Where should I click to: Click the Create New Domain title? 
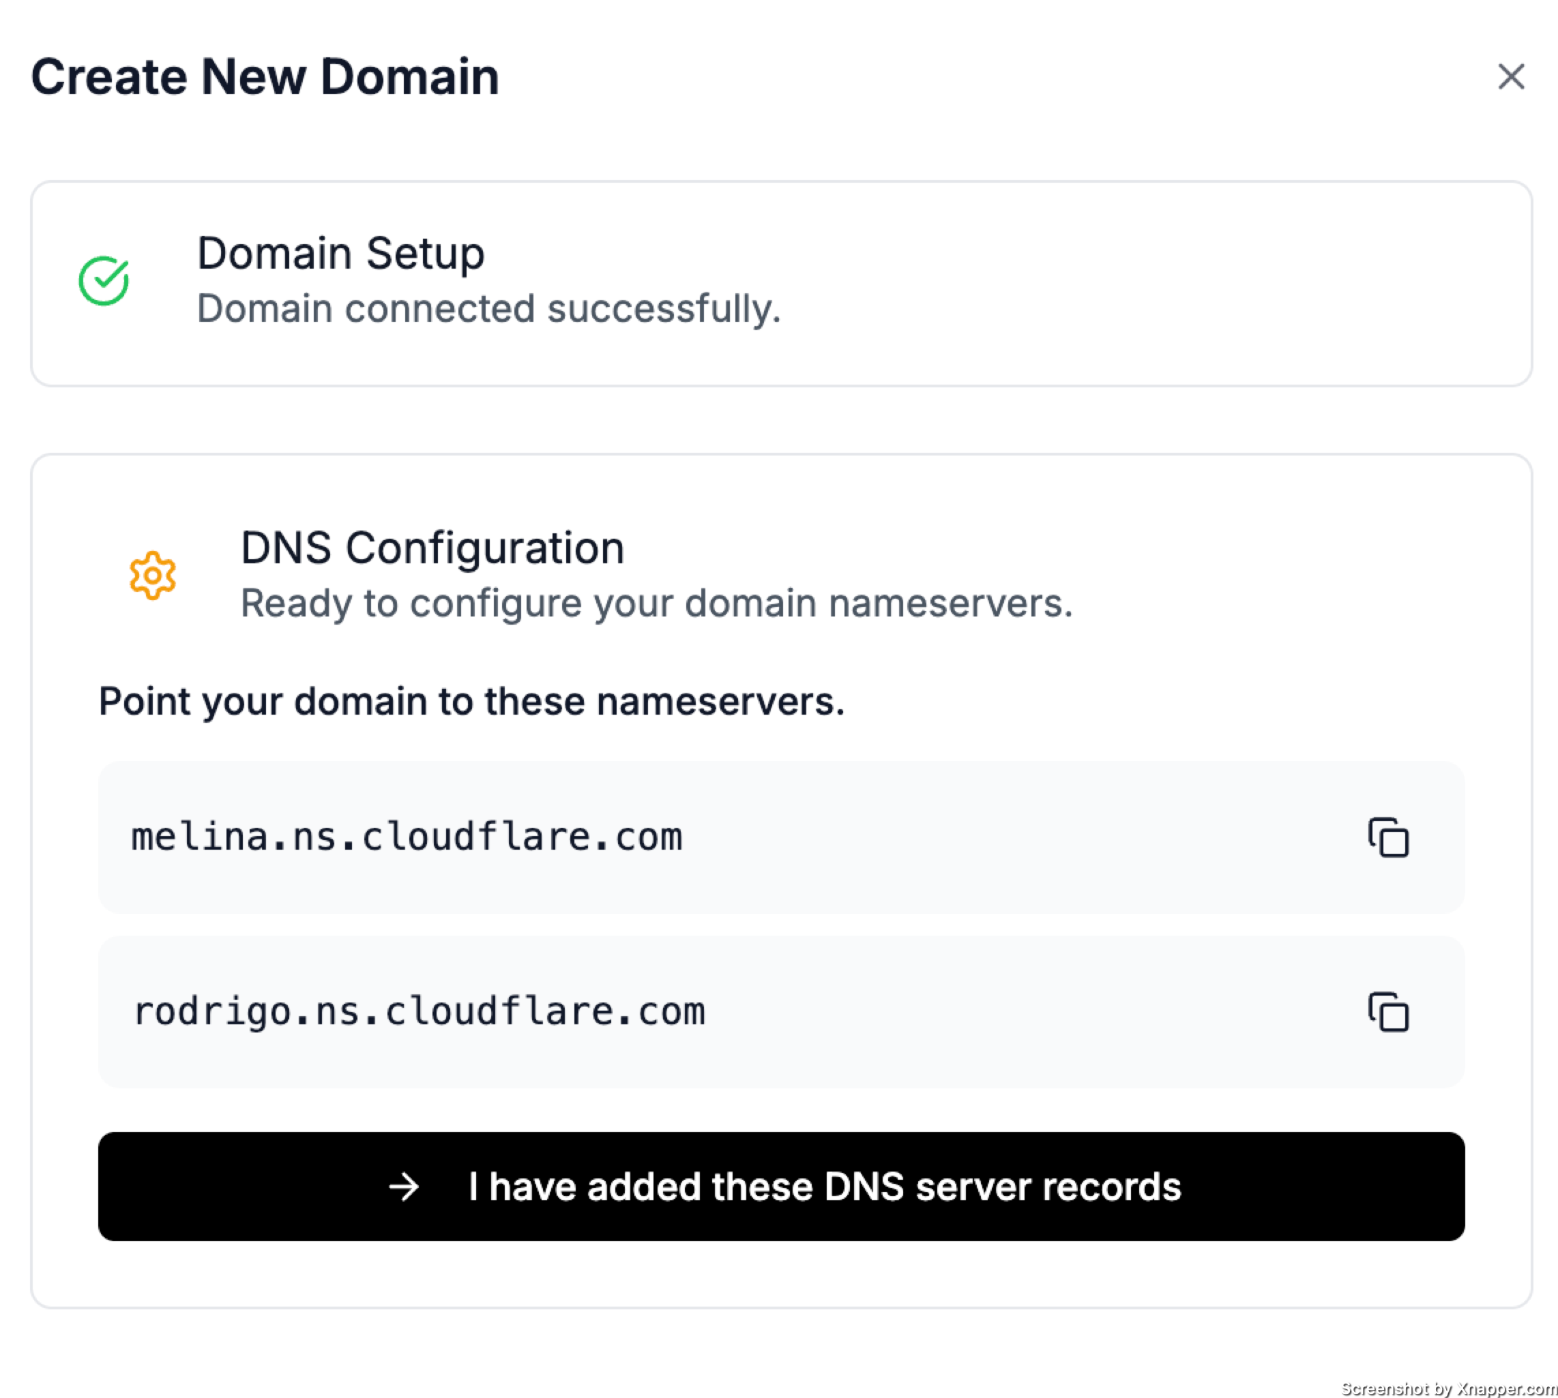click(x=265, y=77)
